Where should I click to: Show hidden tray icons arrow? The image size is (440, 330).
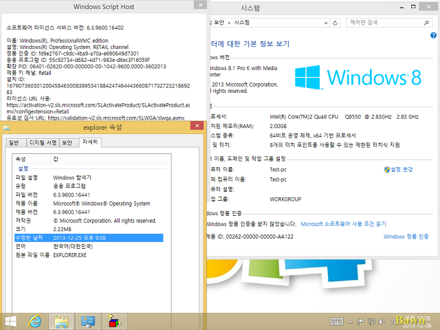tap(351, 322)
